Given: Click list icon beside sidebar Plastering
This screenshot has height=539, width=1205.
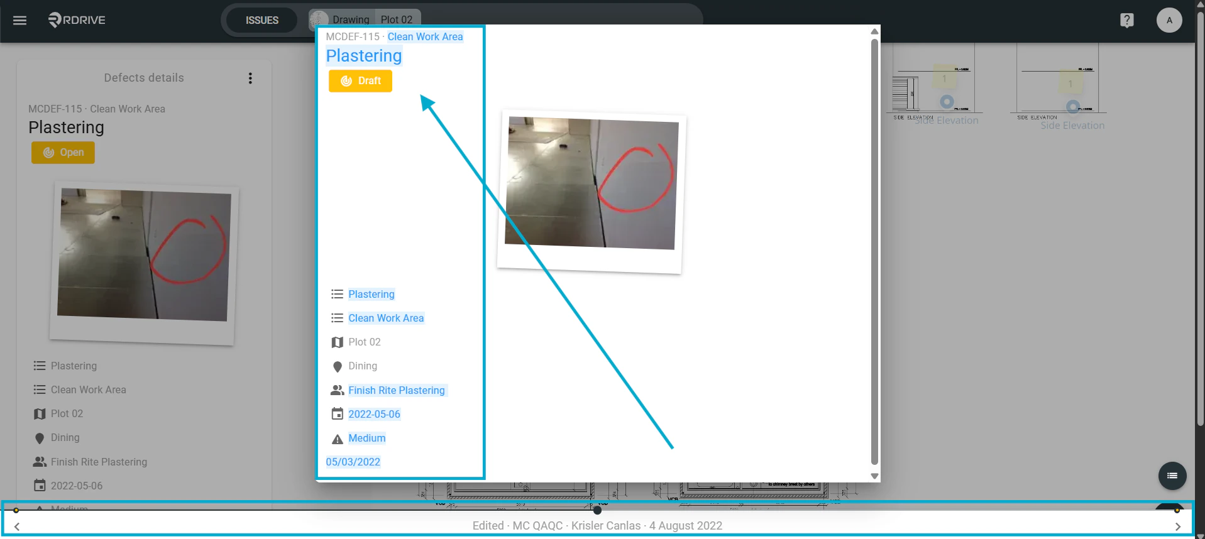Looking at the screenshot, I should [40, 366].
